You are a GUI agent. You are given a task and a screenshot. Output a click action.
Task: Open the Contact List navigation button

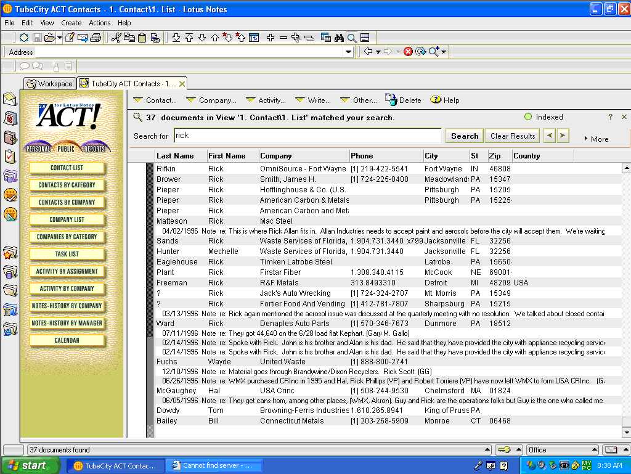(x=67, y=168)
